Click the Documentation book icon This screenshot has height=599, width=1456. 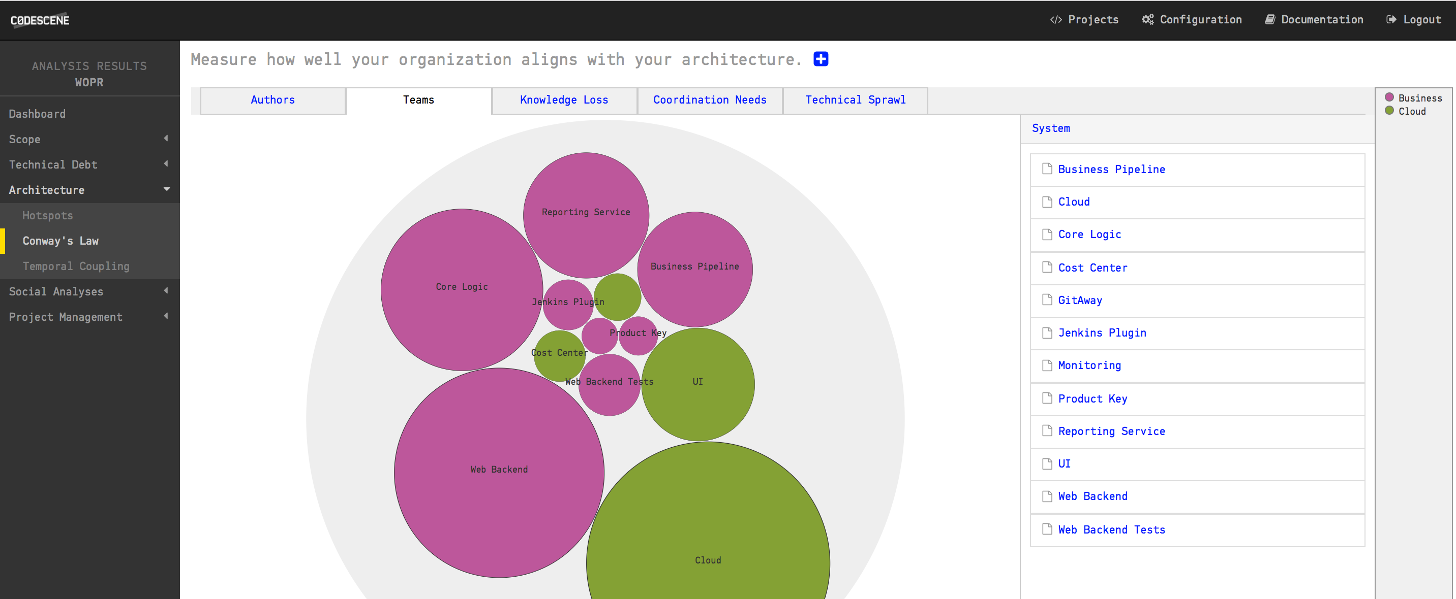pos(1270,20)
